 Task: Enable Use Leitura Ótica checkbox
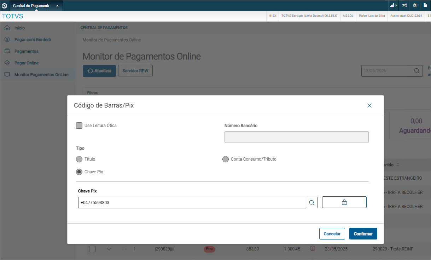point(79,126)
